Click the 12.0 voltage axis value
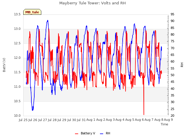 17,58
